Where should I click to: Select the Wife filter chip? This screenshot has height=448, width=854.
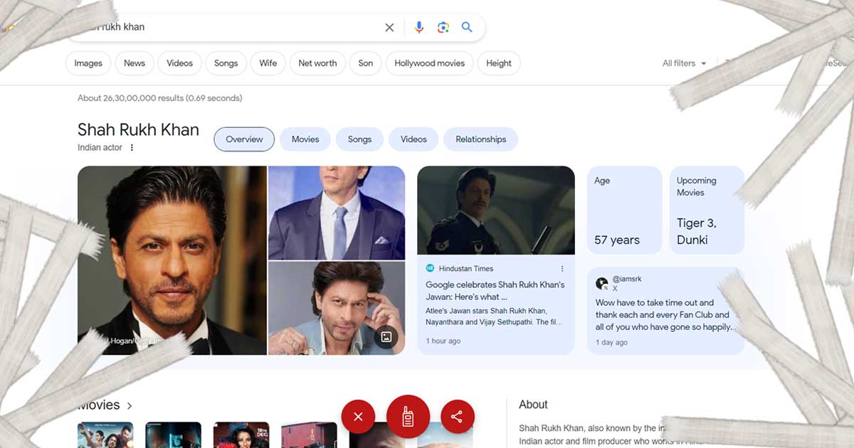coord(268,63)
